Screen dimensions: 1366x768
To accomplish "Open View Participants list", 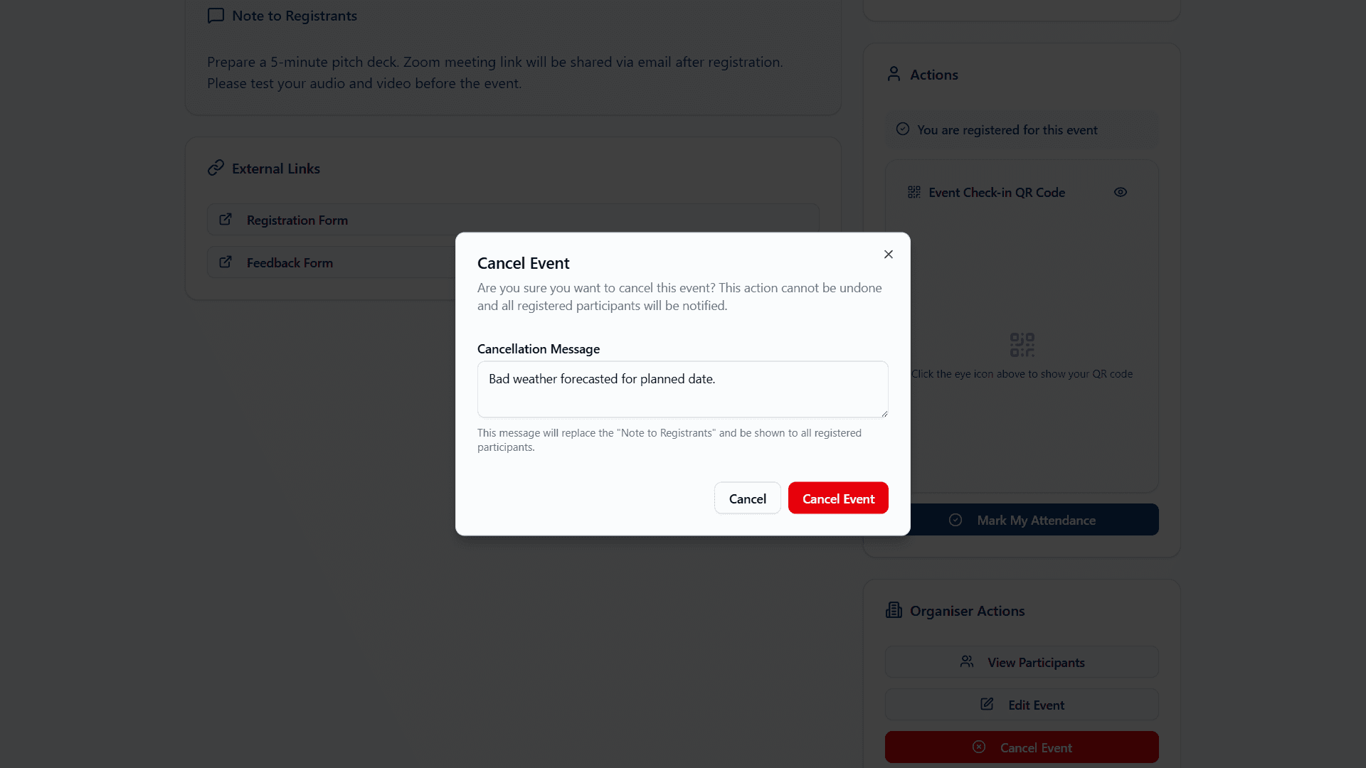I will pos(1022,662).
